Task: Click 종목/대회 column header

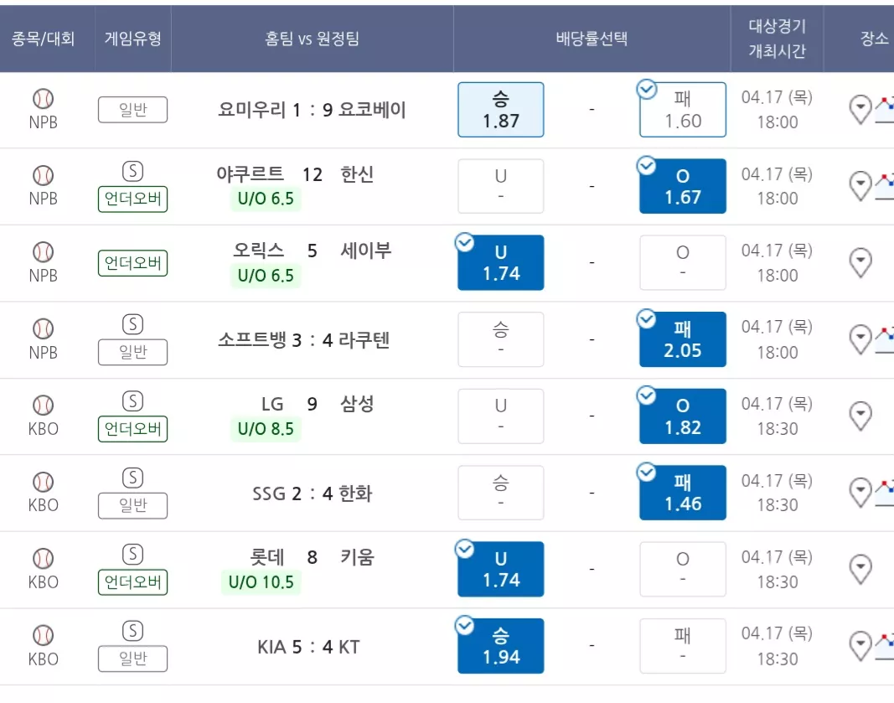Action: pos(44,39)
